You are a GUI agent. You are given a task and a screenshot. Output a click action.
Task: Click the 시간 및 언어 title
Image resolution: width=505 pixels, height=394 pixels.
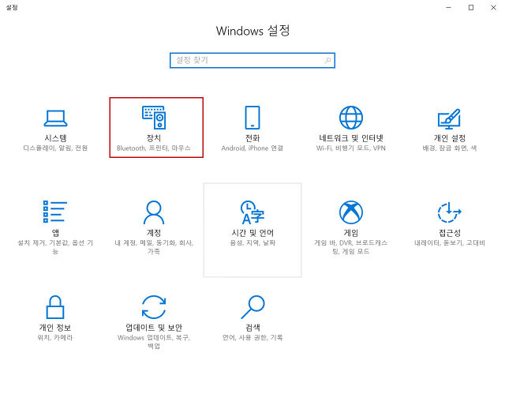[252, 233]
